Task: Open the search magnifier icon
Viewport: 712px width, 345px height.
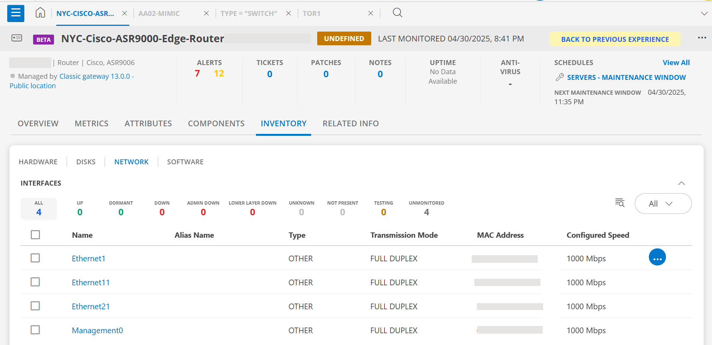Action: click(397, 13)
